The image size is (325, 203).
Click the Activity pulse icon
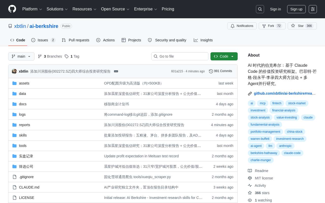click(x=250, y=185)
